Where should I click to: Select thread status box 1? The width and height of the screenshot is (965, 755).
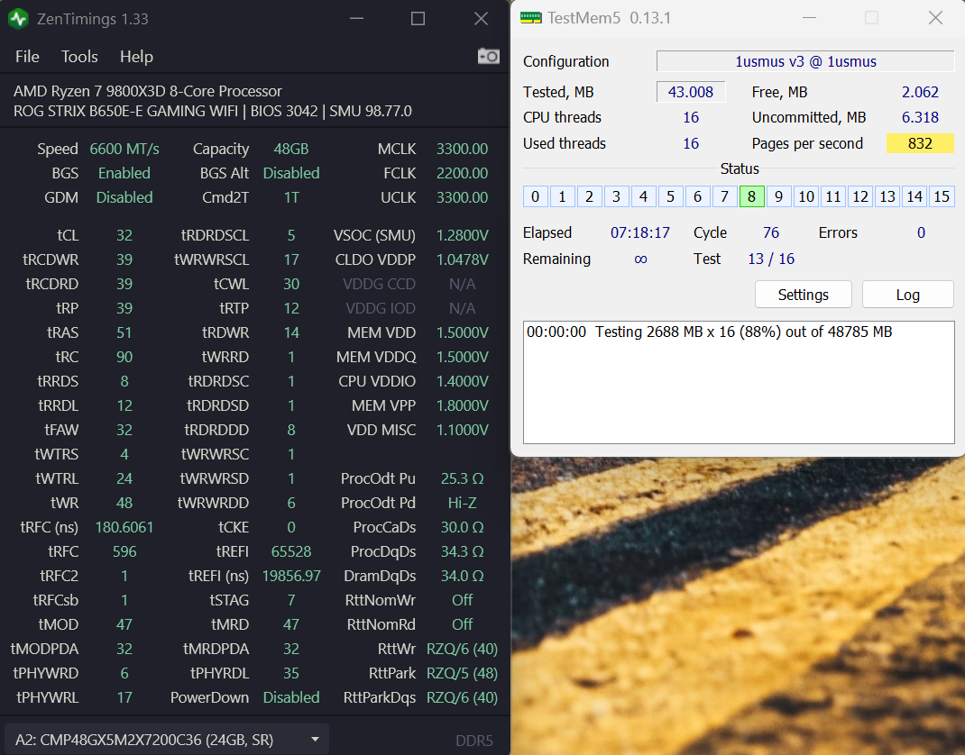tap(562, 196)
